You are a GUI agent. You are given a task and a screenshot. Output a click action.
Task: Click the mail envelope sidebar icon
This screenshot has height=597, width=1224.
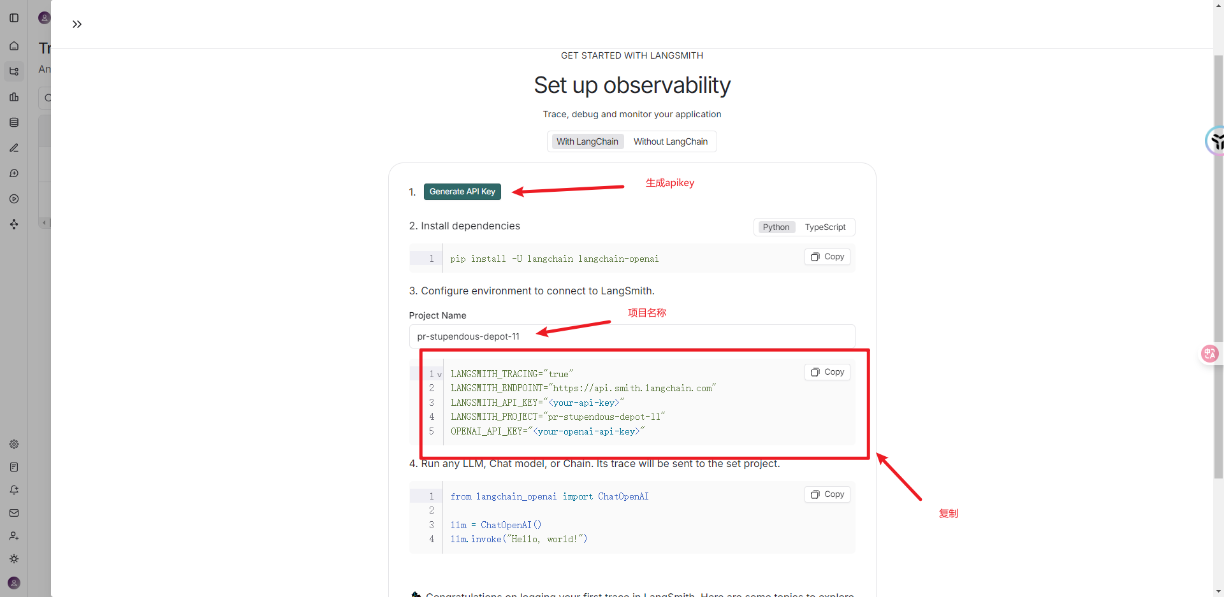tap(14, 513)
